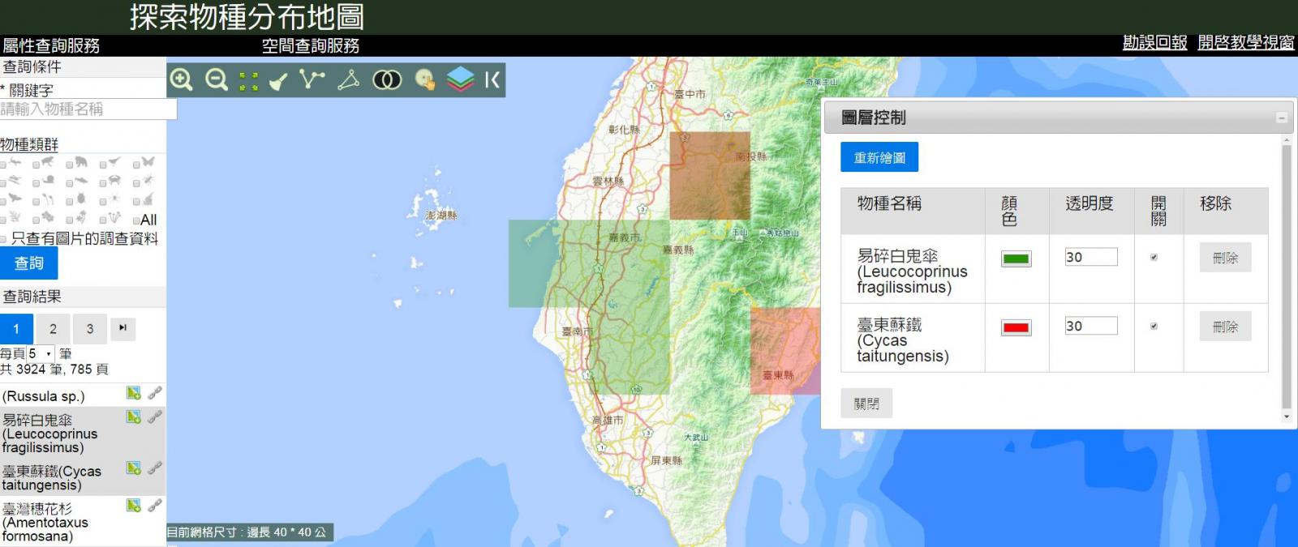Collapse the map toolbar with arrow
Image resolution: width=1298 pixels, height=547 pixels.
point(492,79)
